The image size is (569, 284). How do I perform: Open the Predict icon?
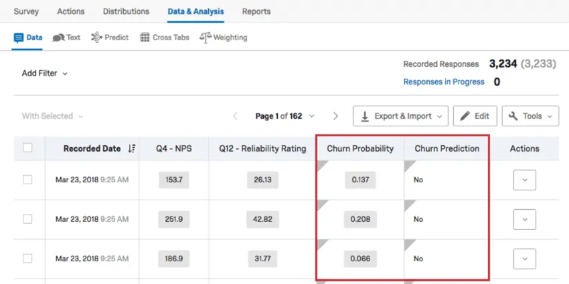click(96, 37)
